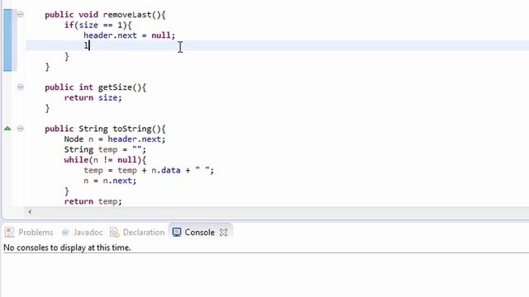Click the Declaration tab icon
Viewport: 529px width, 297px height.
pos(114,232)
